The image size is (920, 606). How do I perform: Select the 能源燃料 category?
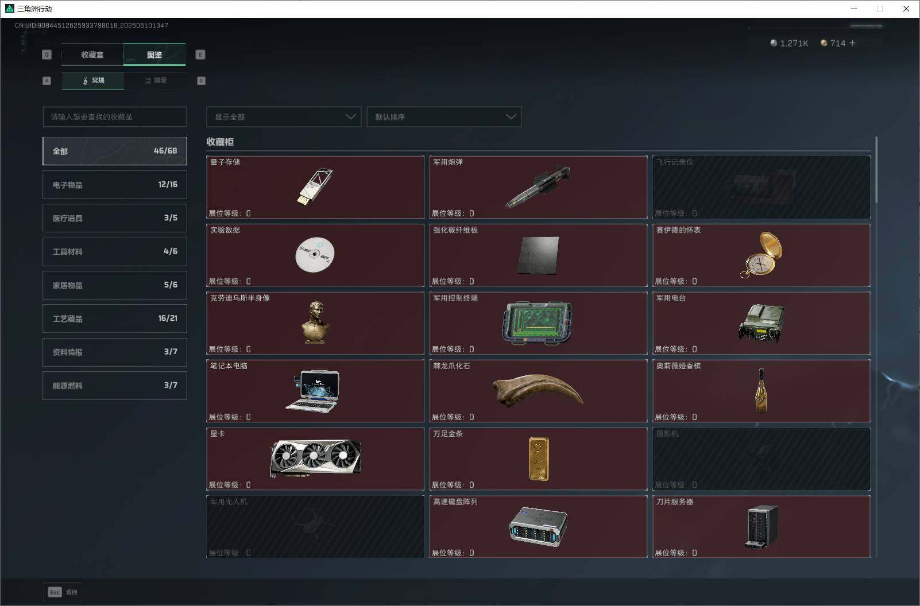point(115,386)
